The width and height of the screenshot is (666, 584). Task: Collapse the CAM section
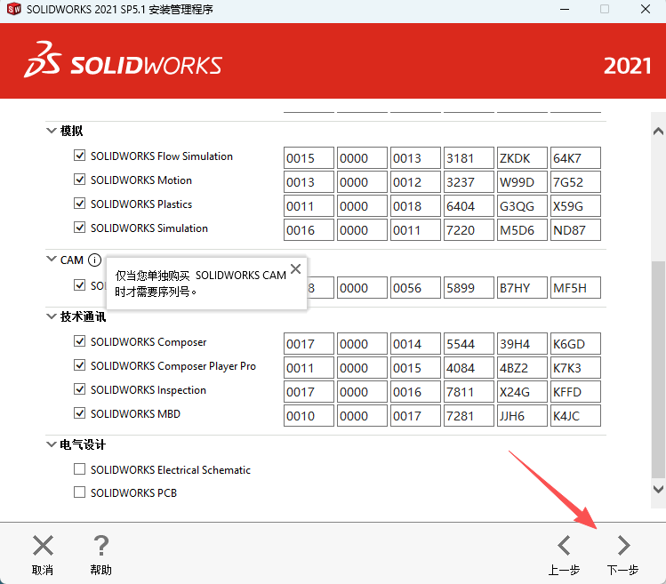point(52,259)
